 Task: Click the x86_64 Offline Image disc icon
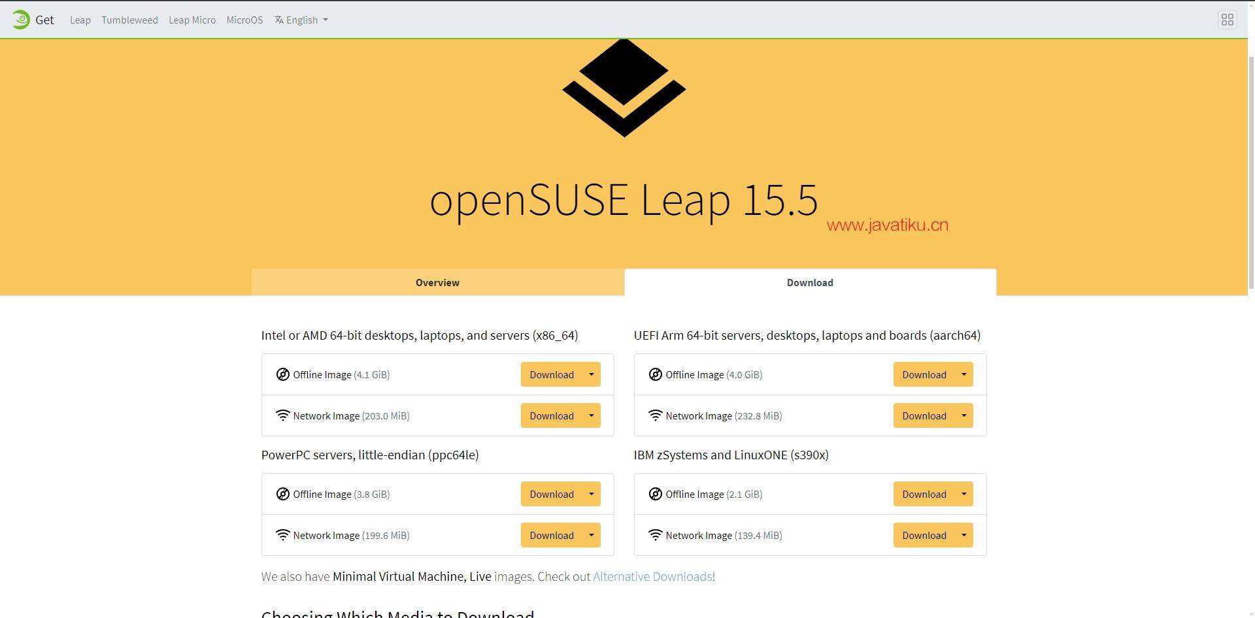coord(282,374)
